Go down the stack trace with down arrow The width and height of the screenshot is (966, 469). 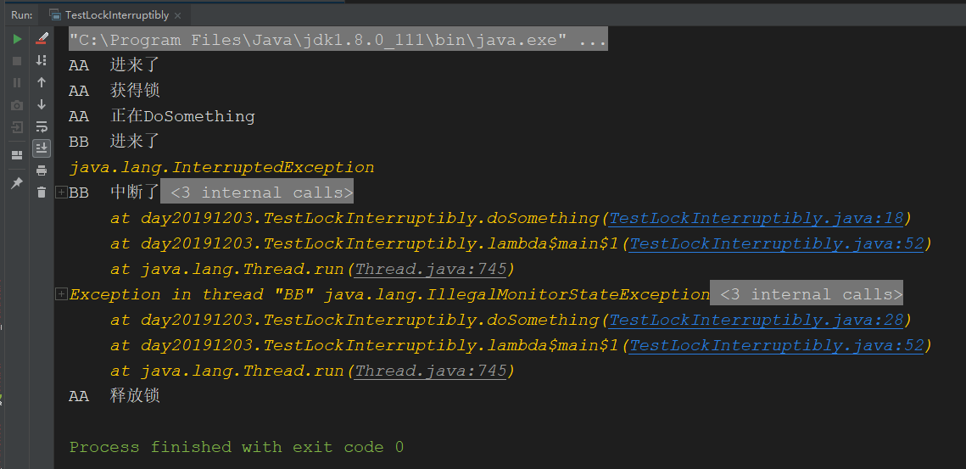[x=42, y=104]
